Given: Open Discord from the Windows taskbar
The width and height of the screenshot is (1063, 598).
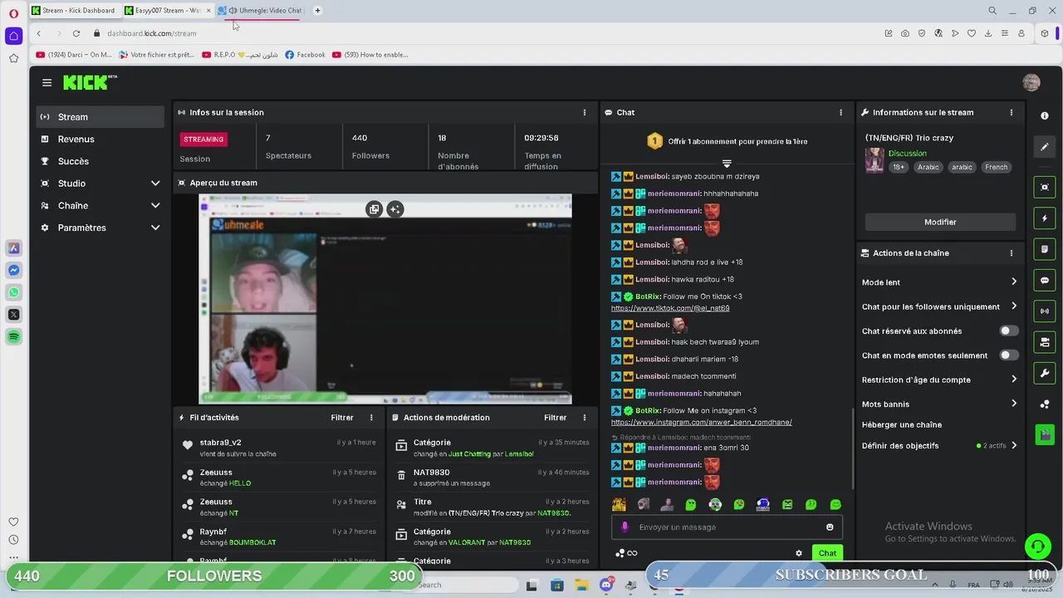Looking at the screenshot, I should pyautogui.click(x=606, y=586).
